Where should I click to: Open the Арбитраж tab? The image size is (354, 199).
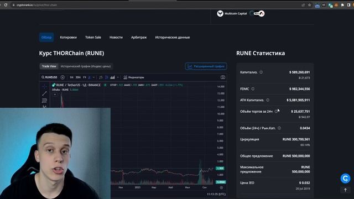click(x=139, y=37)
